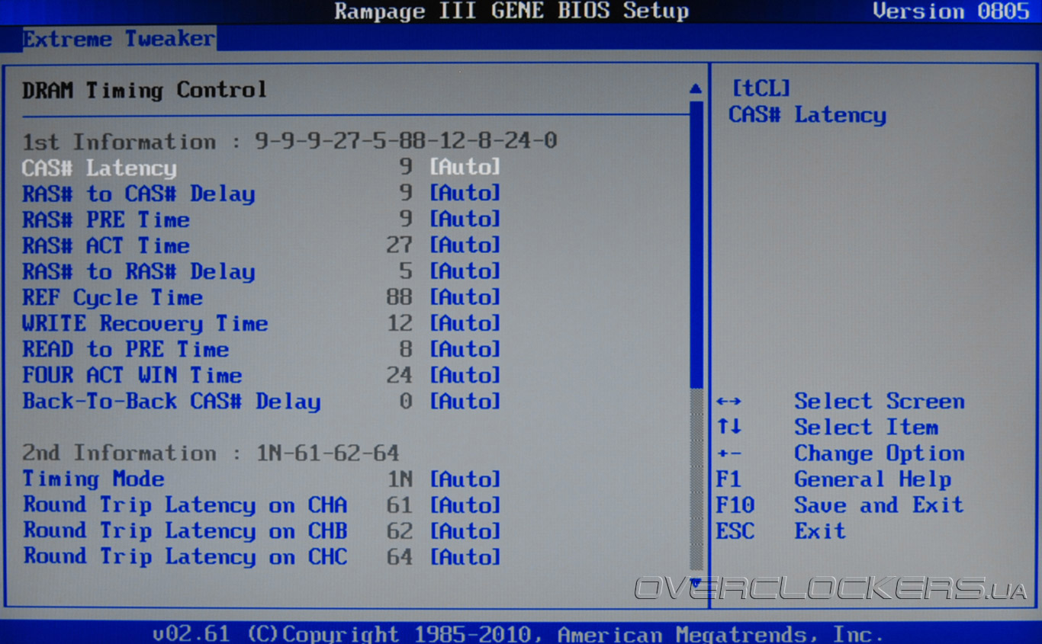This screenshot has height=644, width=1042.
Task: Click the current value 12 for WRITE Recovery Time
Action: 400,322
